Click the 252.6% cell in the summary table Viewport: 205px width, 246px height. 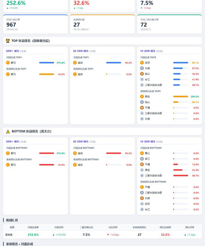click(33, 235)
